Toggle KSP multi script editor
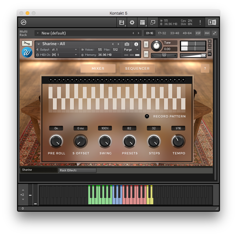Image resolution: width=237 pixels, height=236 pixels. tap(198, 33)
